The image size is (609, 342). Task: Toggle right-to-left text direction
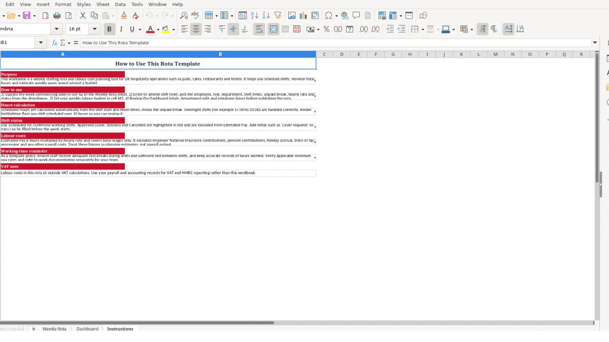tap(494, 29)
